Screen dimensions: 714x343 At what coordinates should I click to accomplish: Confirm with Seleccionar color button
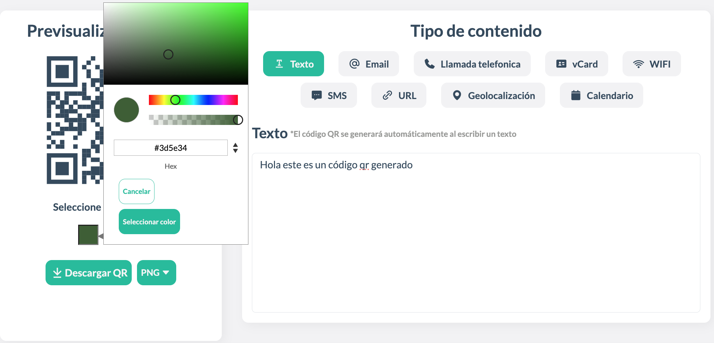(149, 222)
